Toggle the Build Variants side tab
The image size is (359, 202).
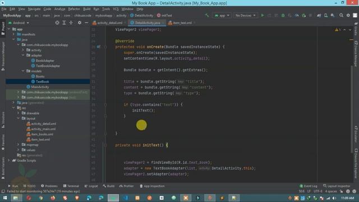click(x=3, y=168)
